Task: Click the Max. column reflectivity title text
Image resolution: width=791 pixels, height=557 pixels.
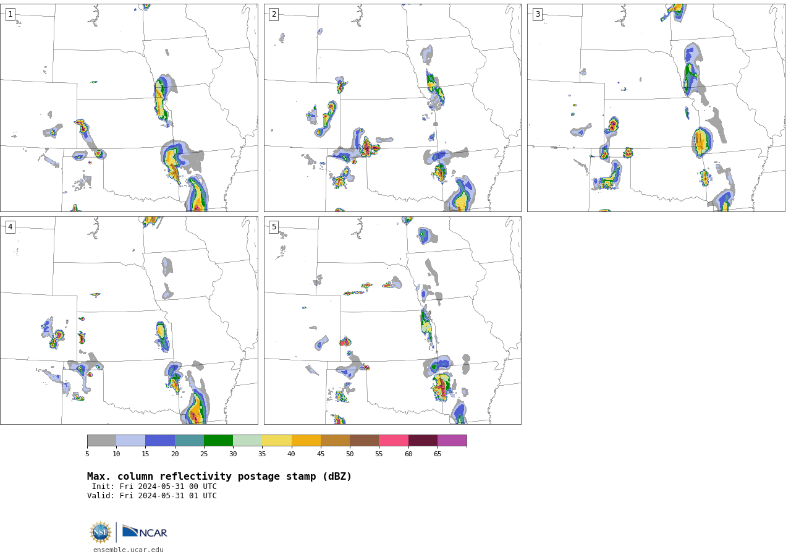Action: pyautogui.click(x=219, y=477)
